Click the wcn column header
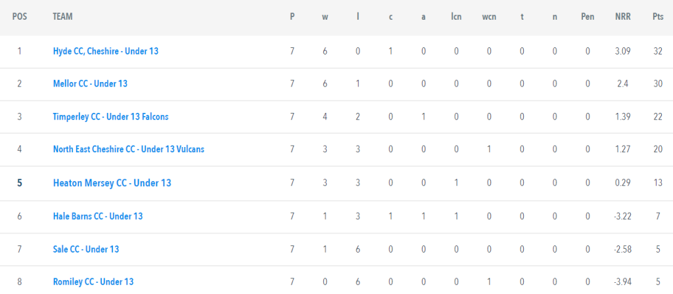This screenshot has height=294, width=673. (489, 17)
